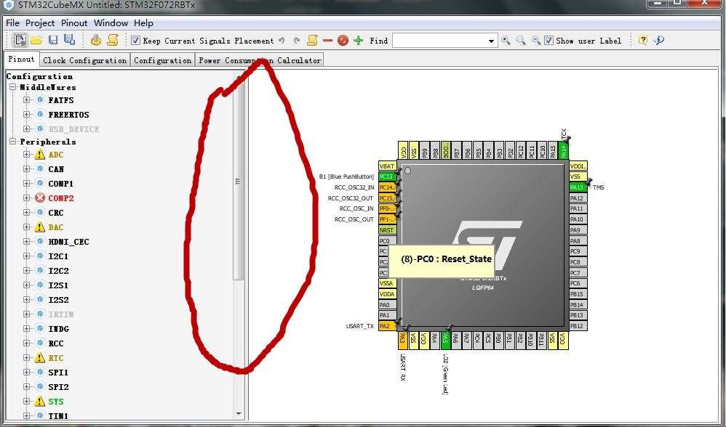The image size is (726, 427).
Task: Open Help via the question mark icon
Action: 642,40
